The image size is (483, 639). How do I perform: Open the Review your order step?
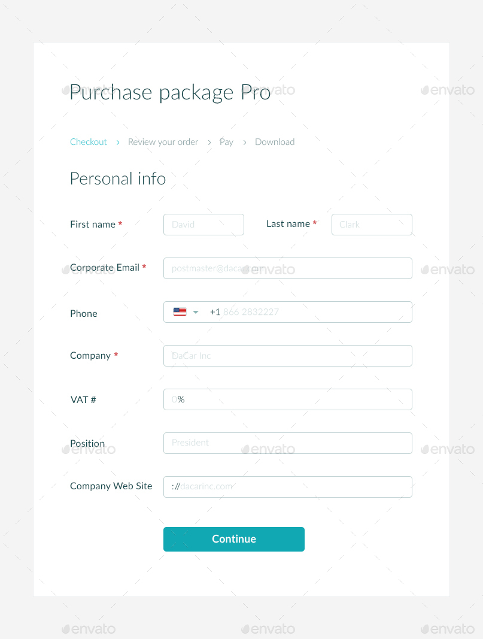163,142
